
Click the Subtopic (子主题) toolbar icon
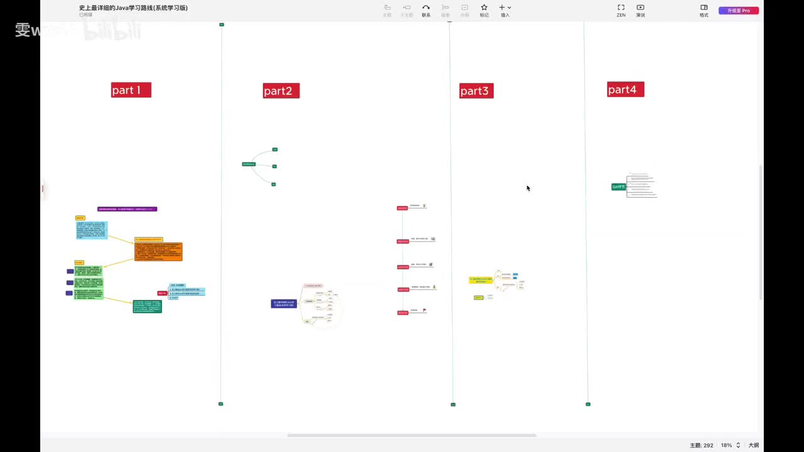(x=406, y=8)
